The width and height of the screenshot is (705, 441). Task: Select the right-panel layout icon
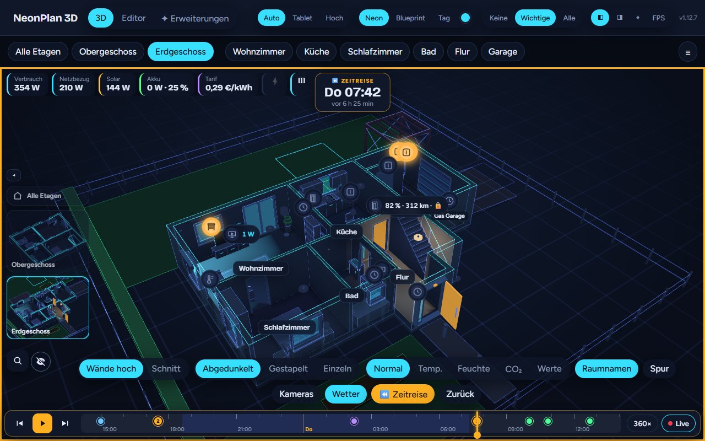coord(620,18)
